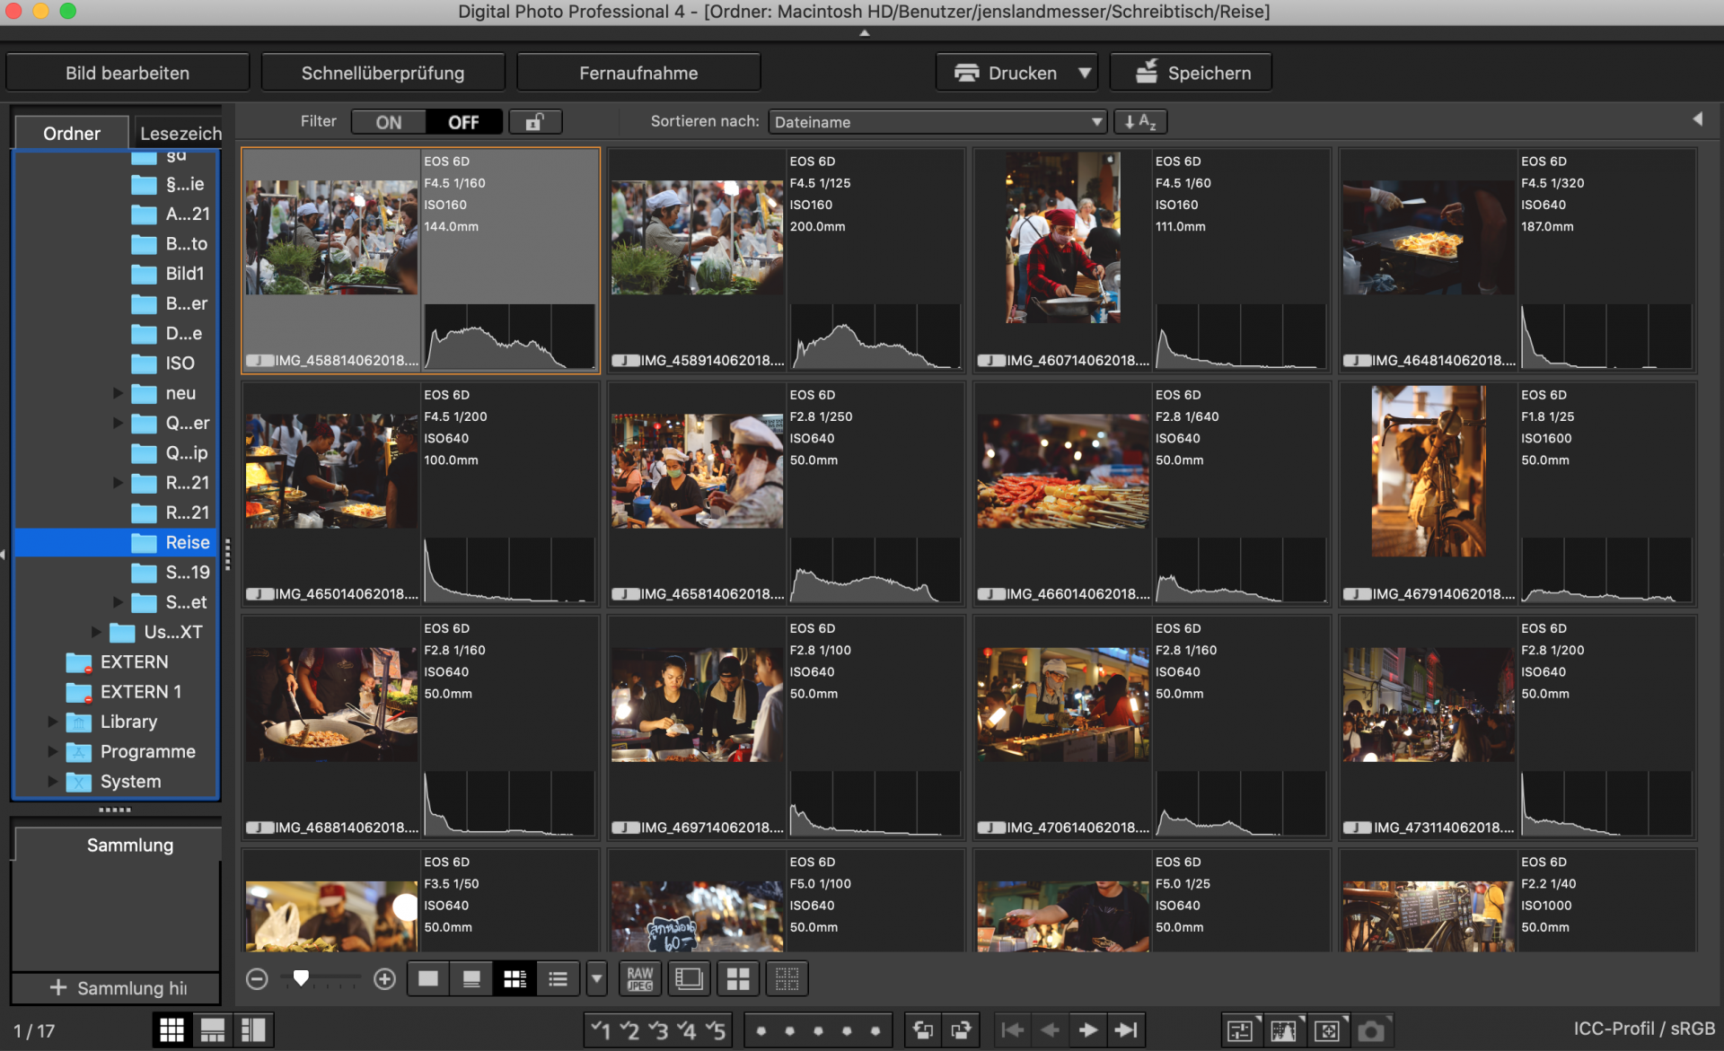
Task: Select thumbnail IMG_460714062018 red-shirt cook
Action: click(x=1063, y=237)
